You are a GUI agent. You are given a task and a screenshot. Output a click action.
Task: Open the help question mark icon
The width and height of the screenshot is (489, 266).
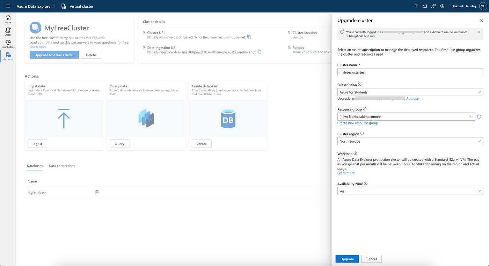[416, 6]
